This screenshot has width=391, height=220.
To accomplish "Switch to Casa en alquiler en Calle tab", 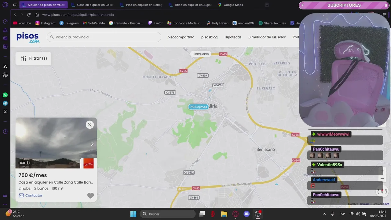I will (x=92, y=5).
